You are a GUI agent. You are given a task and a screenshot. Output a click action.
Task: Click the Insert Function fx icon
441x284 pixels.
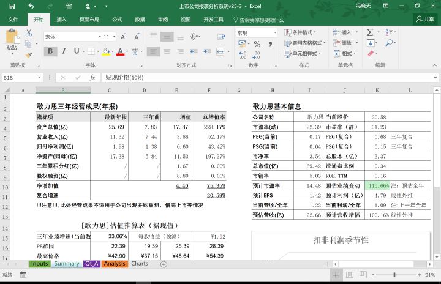92,78
